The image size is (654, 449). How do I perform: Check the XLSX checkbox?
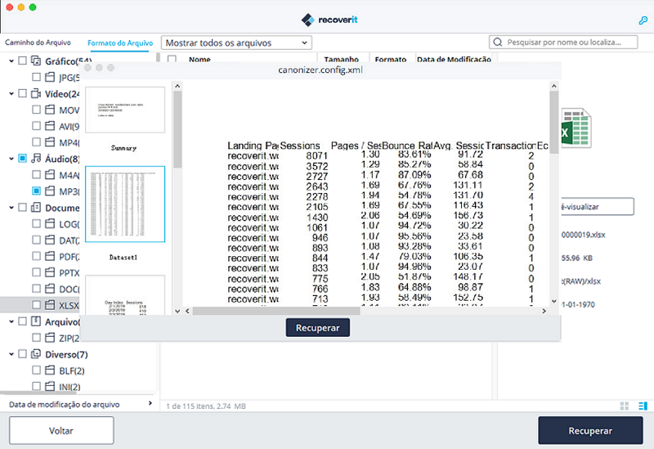coord(36,305)
